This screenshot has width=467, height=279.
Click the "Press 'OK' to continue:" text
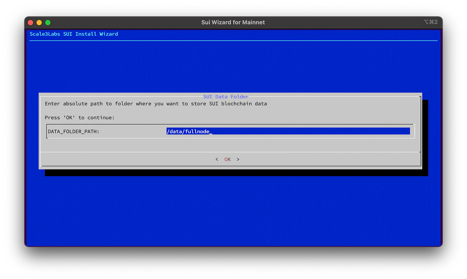(x=80, y=118)
